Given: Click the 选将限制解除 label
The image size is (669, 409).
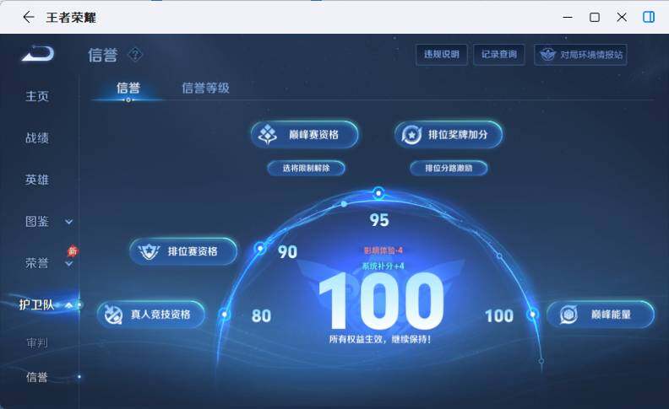Looking at the screenshot, I should click(307, 168).
